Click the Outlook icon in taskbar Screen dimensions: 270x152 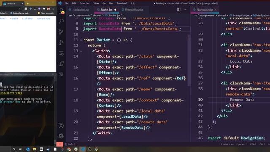point(27,149)
